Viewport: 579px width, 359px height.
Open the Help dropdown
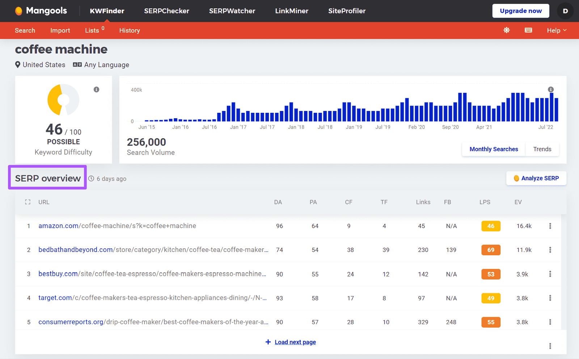coord(557,30)
